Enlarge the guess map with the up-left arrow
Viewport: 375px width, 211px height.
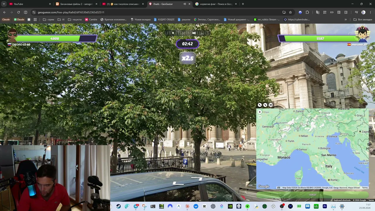(x=260, y=105)
